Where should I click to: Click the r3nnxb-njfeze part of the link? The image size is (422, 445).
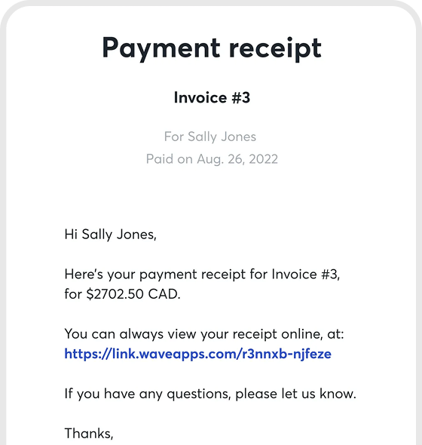tap(286, 354)
